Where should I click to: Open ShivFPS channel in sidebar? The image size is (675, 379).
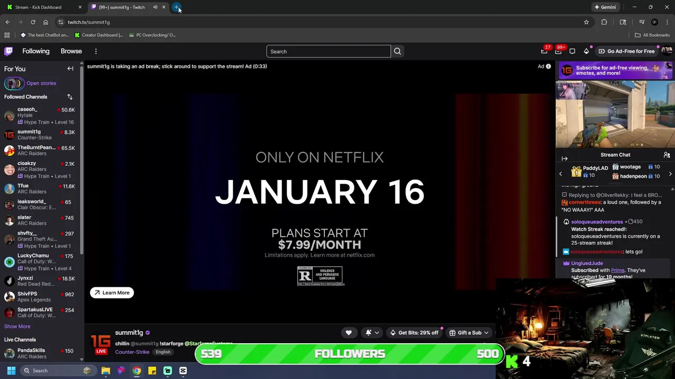[41, 297]
